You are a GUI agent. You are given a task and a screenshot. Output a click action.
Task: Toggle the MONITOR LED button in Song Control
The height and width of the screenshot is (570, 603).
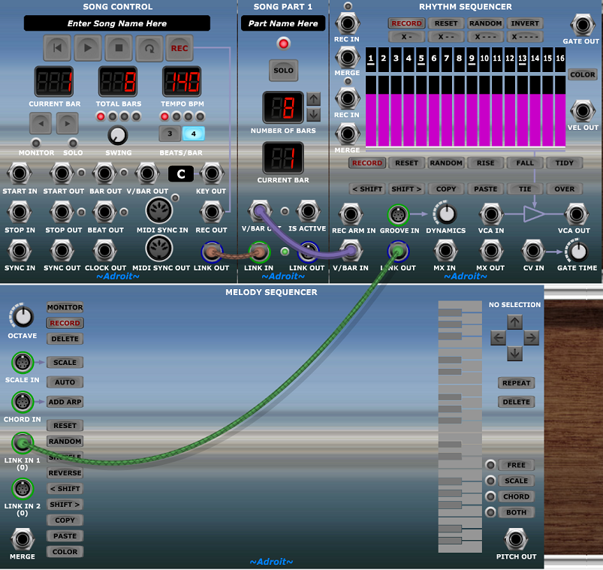36,143
